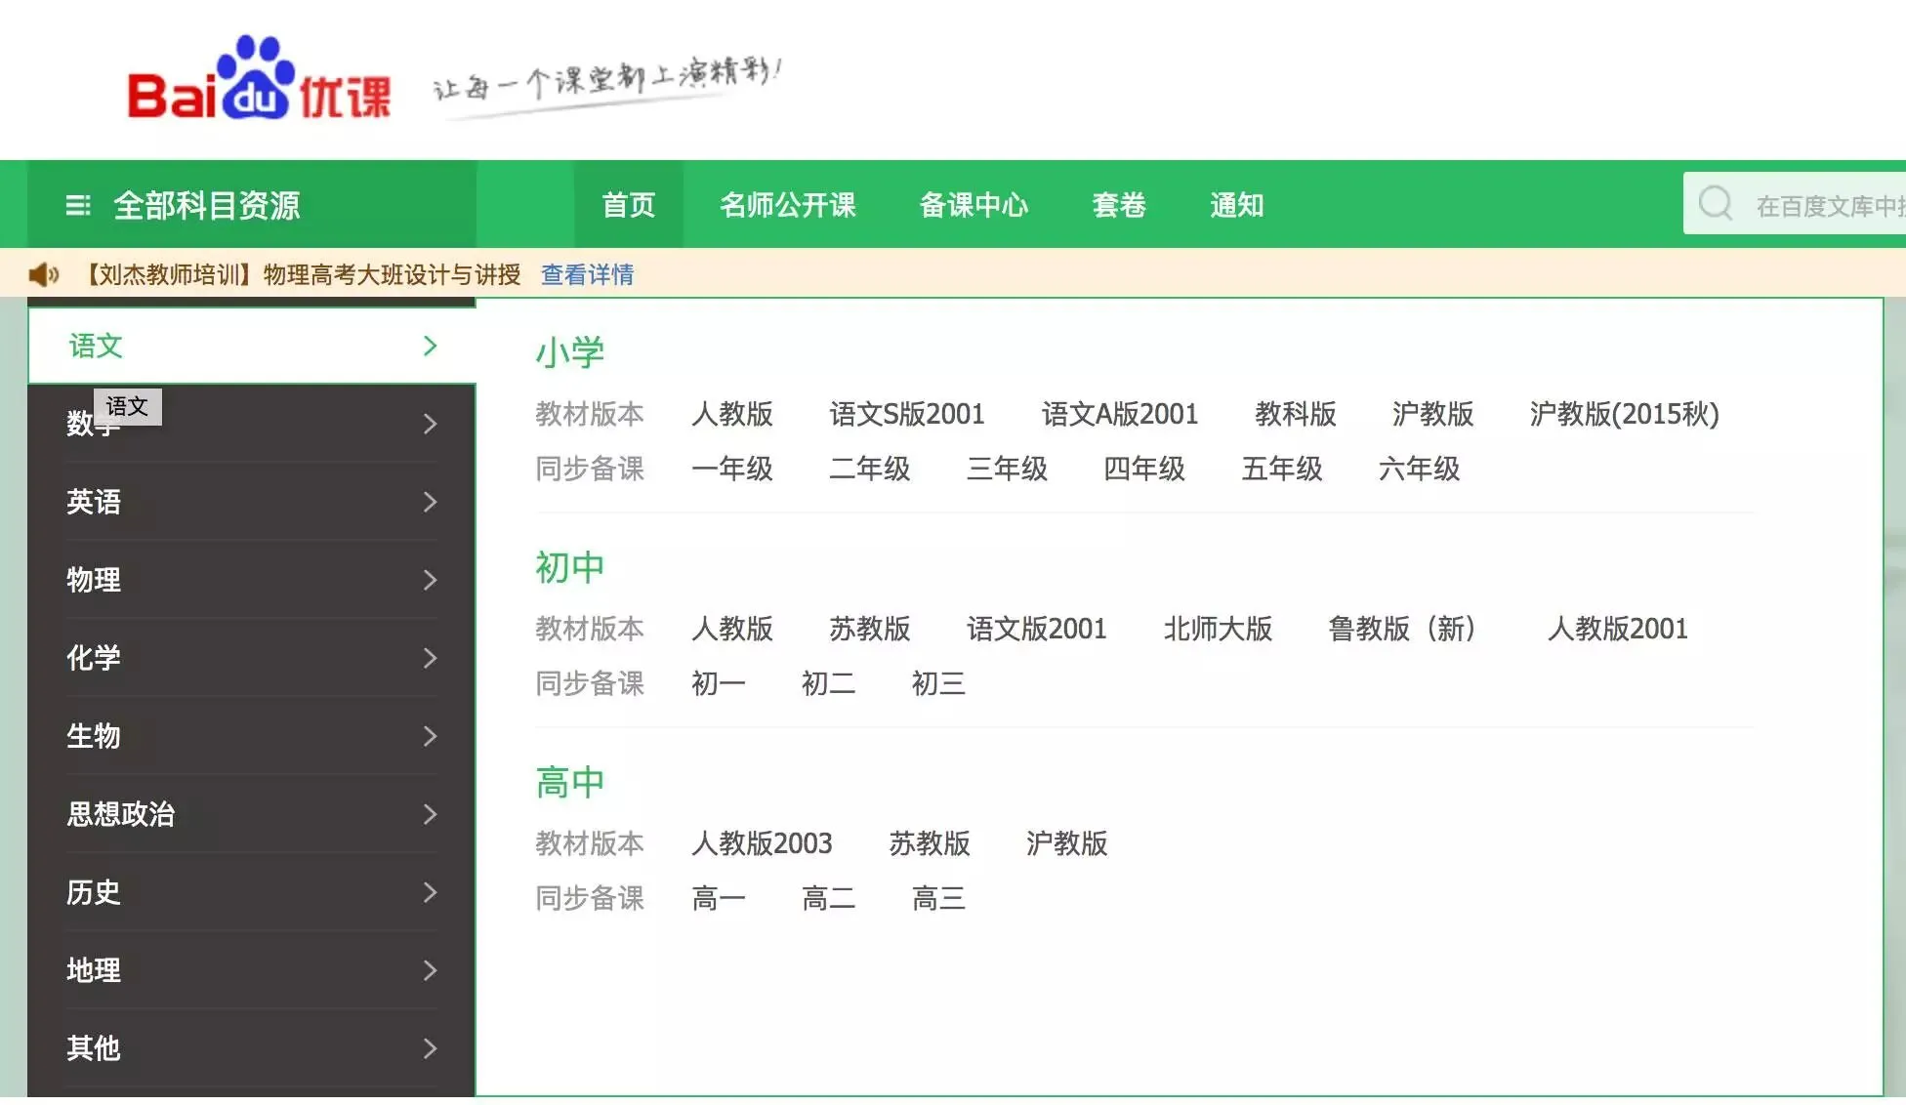
Task: Open the 备课中心 menu item
Action: (x=974, y=205)
